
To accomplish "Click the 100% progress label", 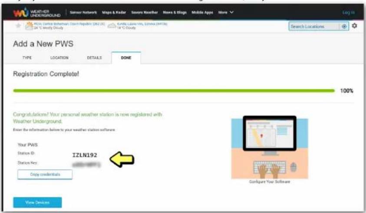I will (x=346, y=91).
